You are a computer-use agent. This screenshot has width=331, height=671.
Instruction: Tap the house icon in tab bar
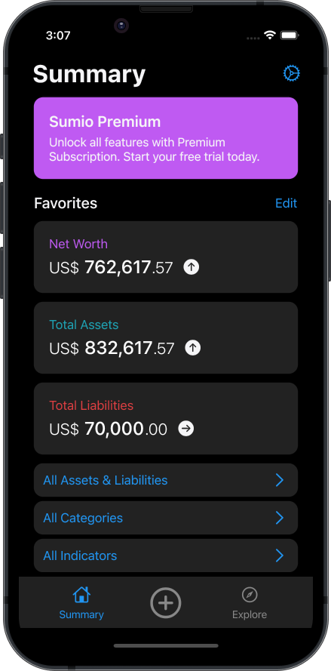pos(81,595)
